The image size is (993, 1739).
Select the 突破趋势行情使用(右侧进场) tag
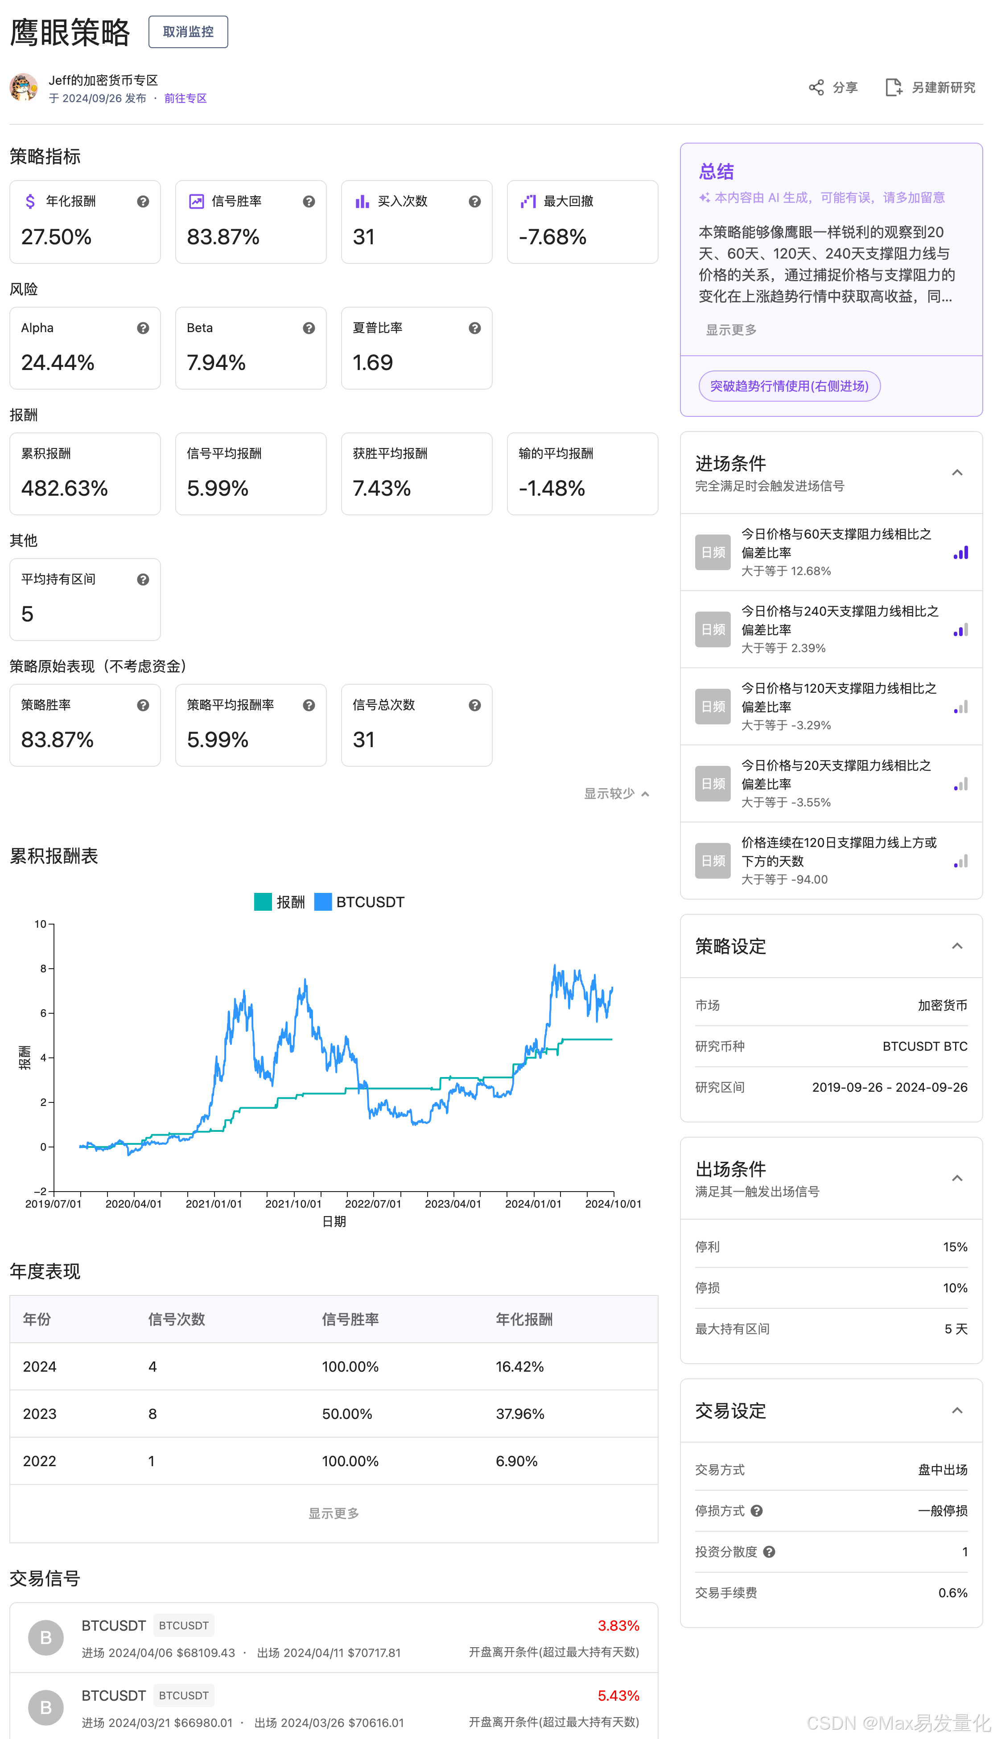click(x=789, y=386)
